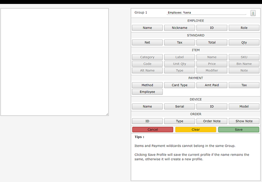Click the Alt Name button
This screenshot has width=262, height=182.
[147, 71]
